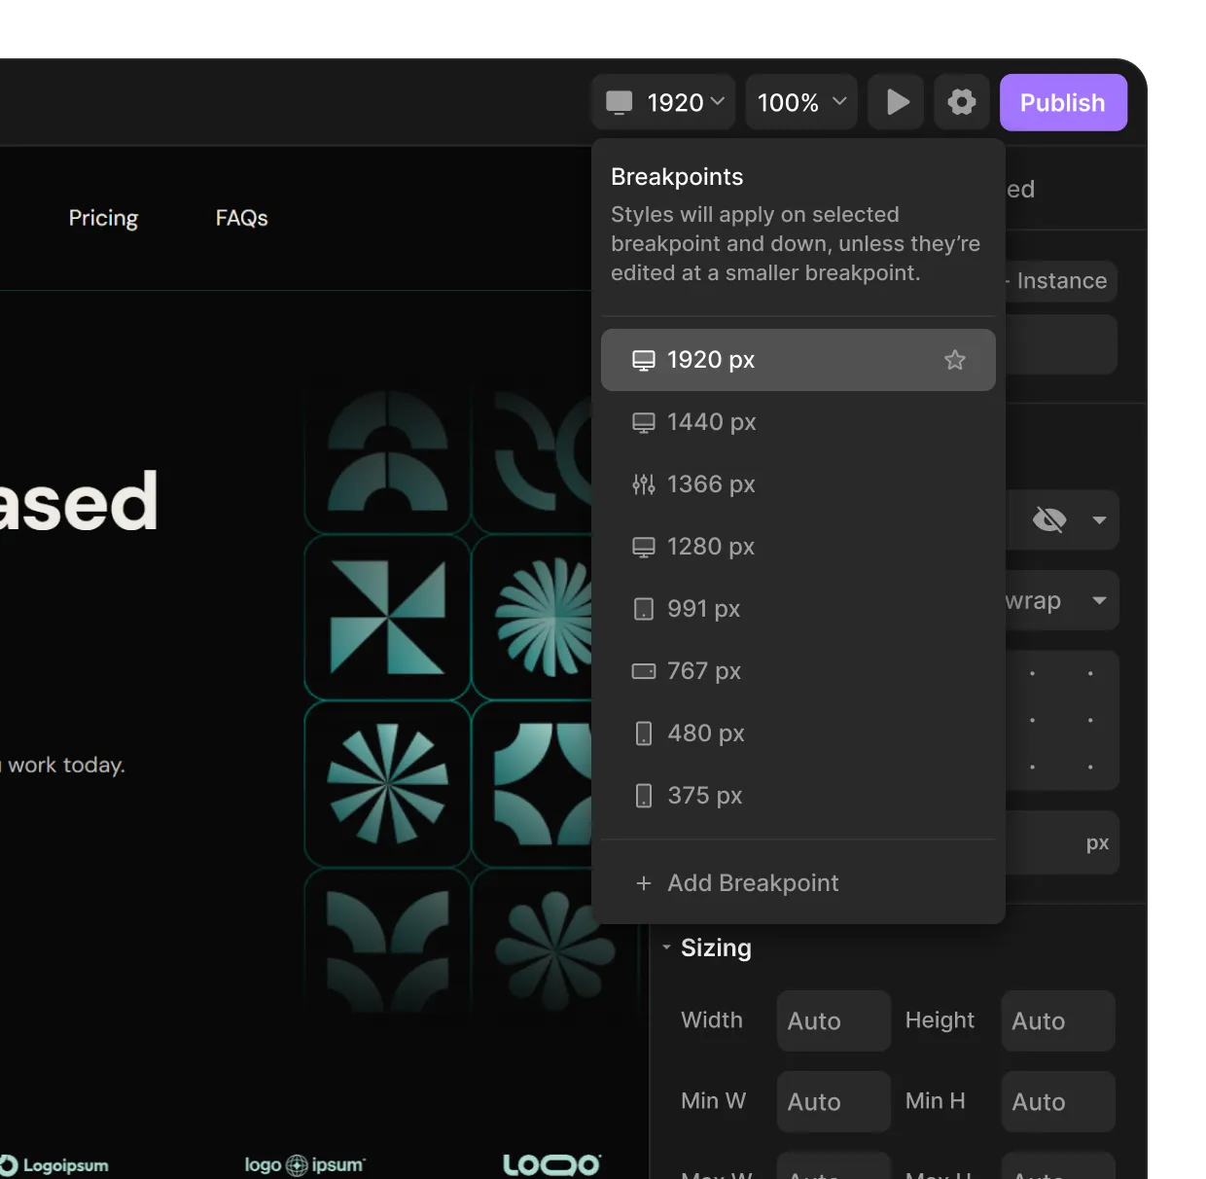1206x1179 pixels.
Task: Open the 100% zoom dropdown
Action: [x=801, y=102]
